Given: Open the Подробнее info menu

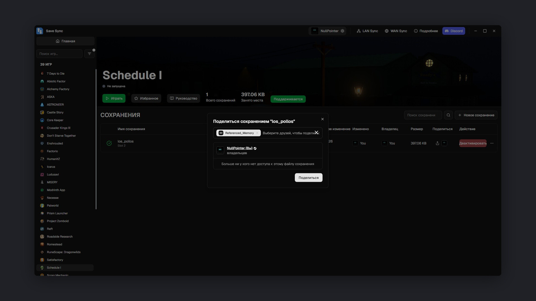Looking at the screenshot, I should (x=426, y=31).
